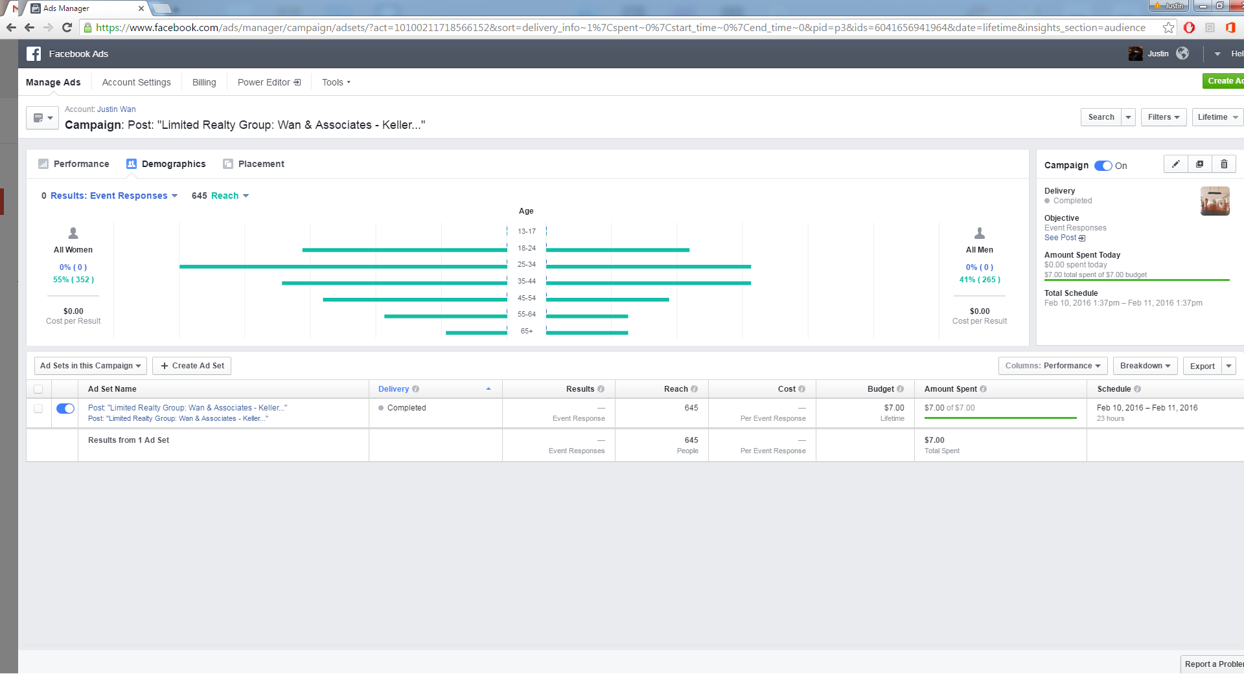This screenshot has width=1244, height=674.
Task: Open the Lifetime date range dropdown
Action: coord(1217,117)
